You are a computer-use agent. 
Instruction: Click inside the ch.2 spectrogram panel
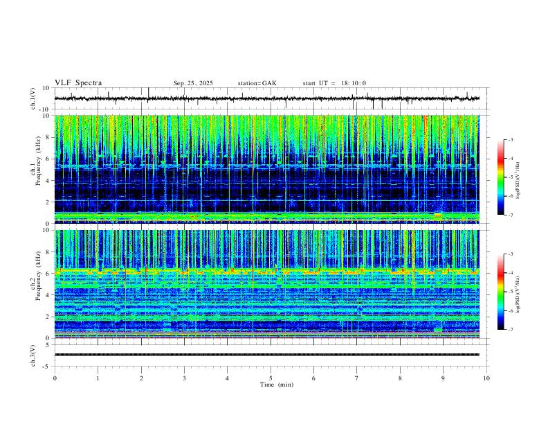(267, 284)
